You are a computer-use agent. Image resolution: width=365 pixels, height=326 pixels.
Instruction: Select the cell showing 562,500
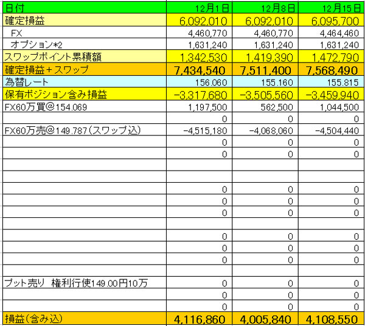point(282,106)
